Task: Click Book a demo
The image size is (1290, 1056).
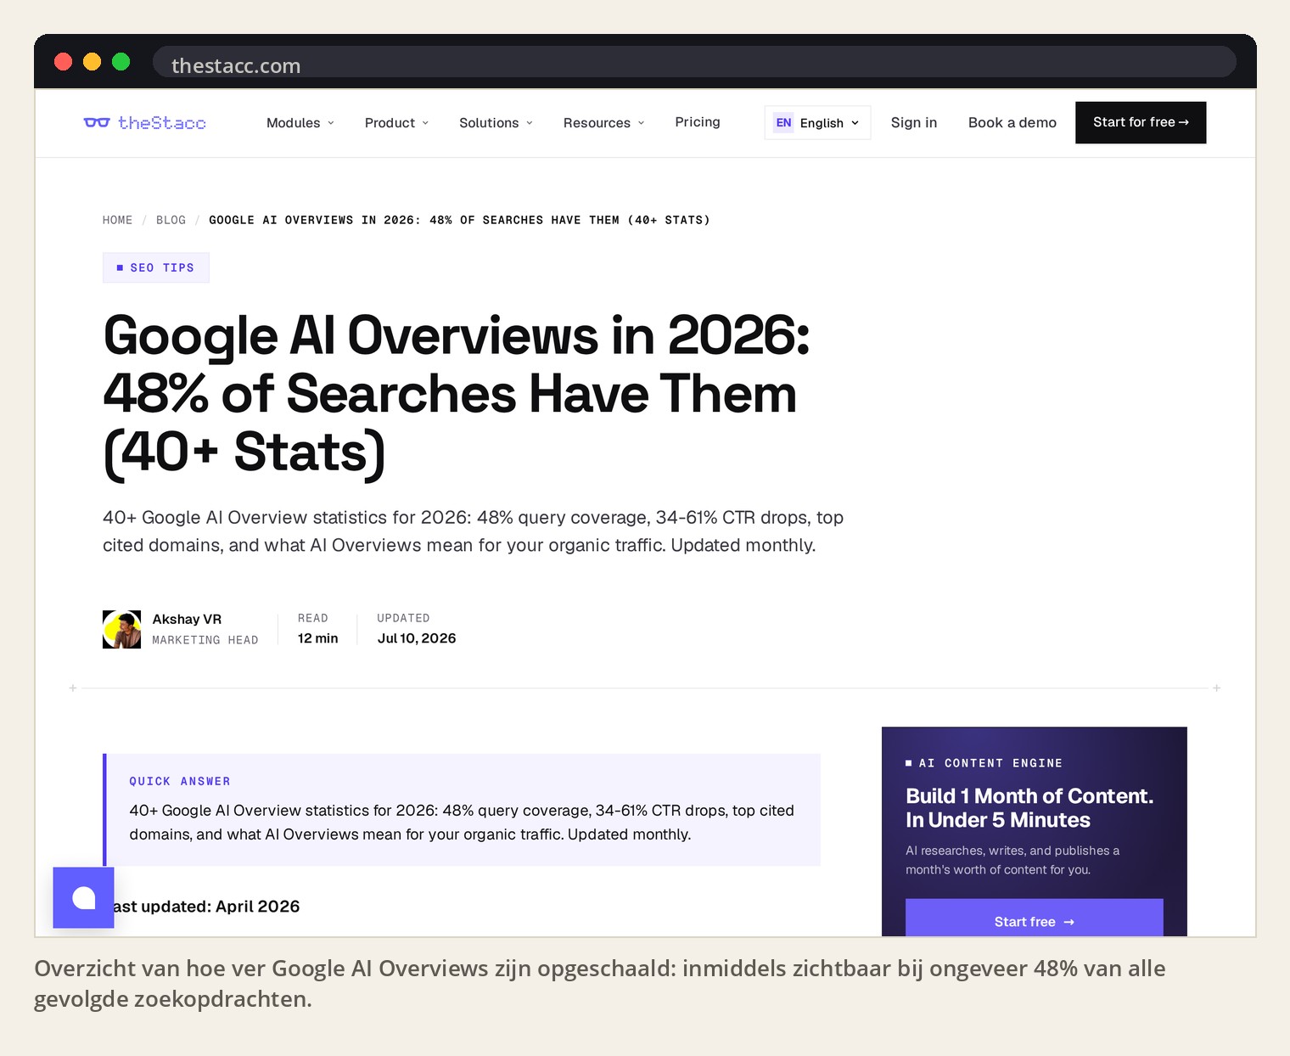Action: click(x=1012, y=122)
